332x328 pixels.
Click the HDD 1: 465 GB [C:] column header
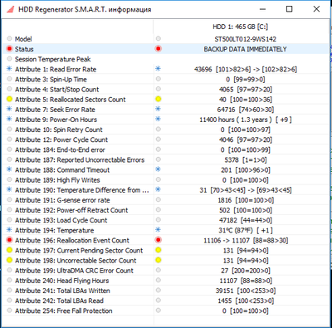(x=240, y=27)
